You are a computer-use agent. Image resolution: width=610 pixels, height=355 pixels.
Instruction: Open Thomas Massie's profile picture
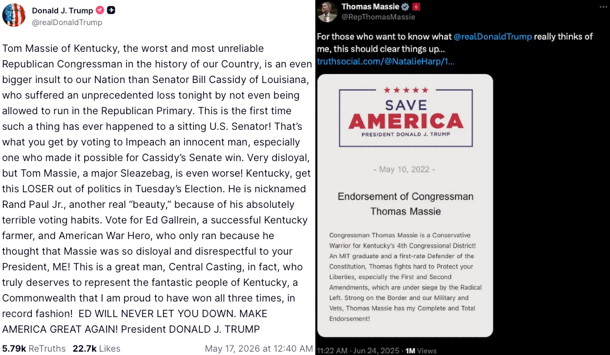tap(327, 11)
